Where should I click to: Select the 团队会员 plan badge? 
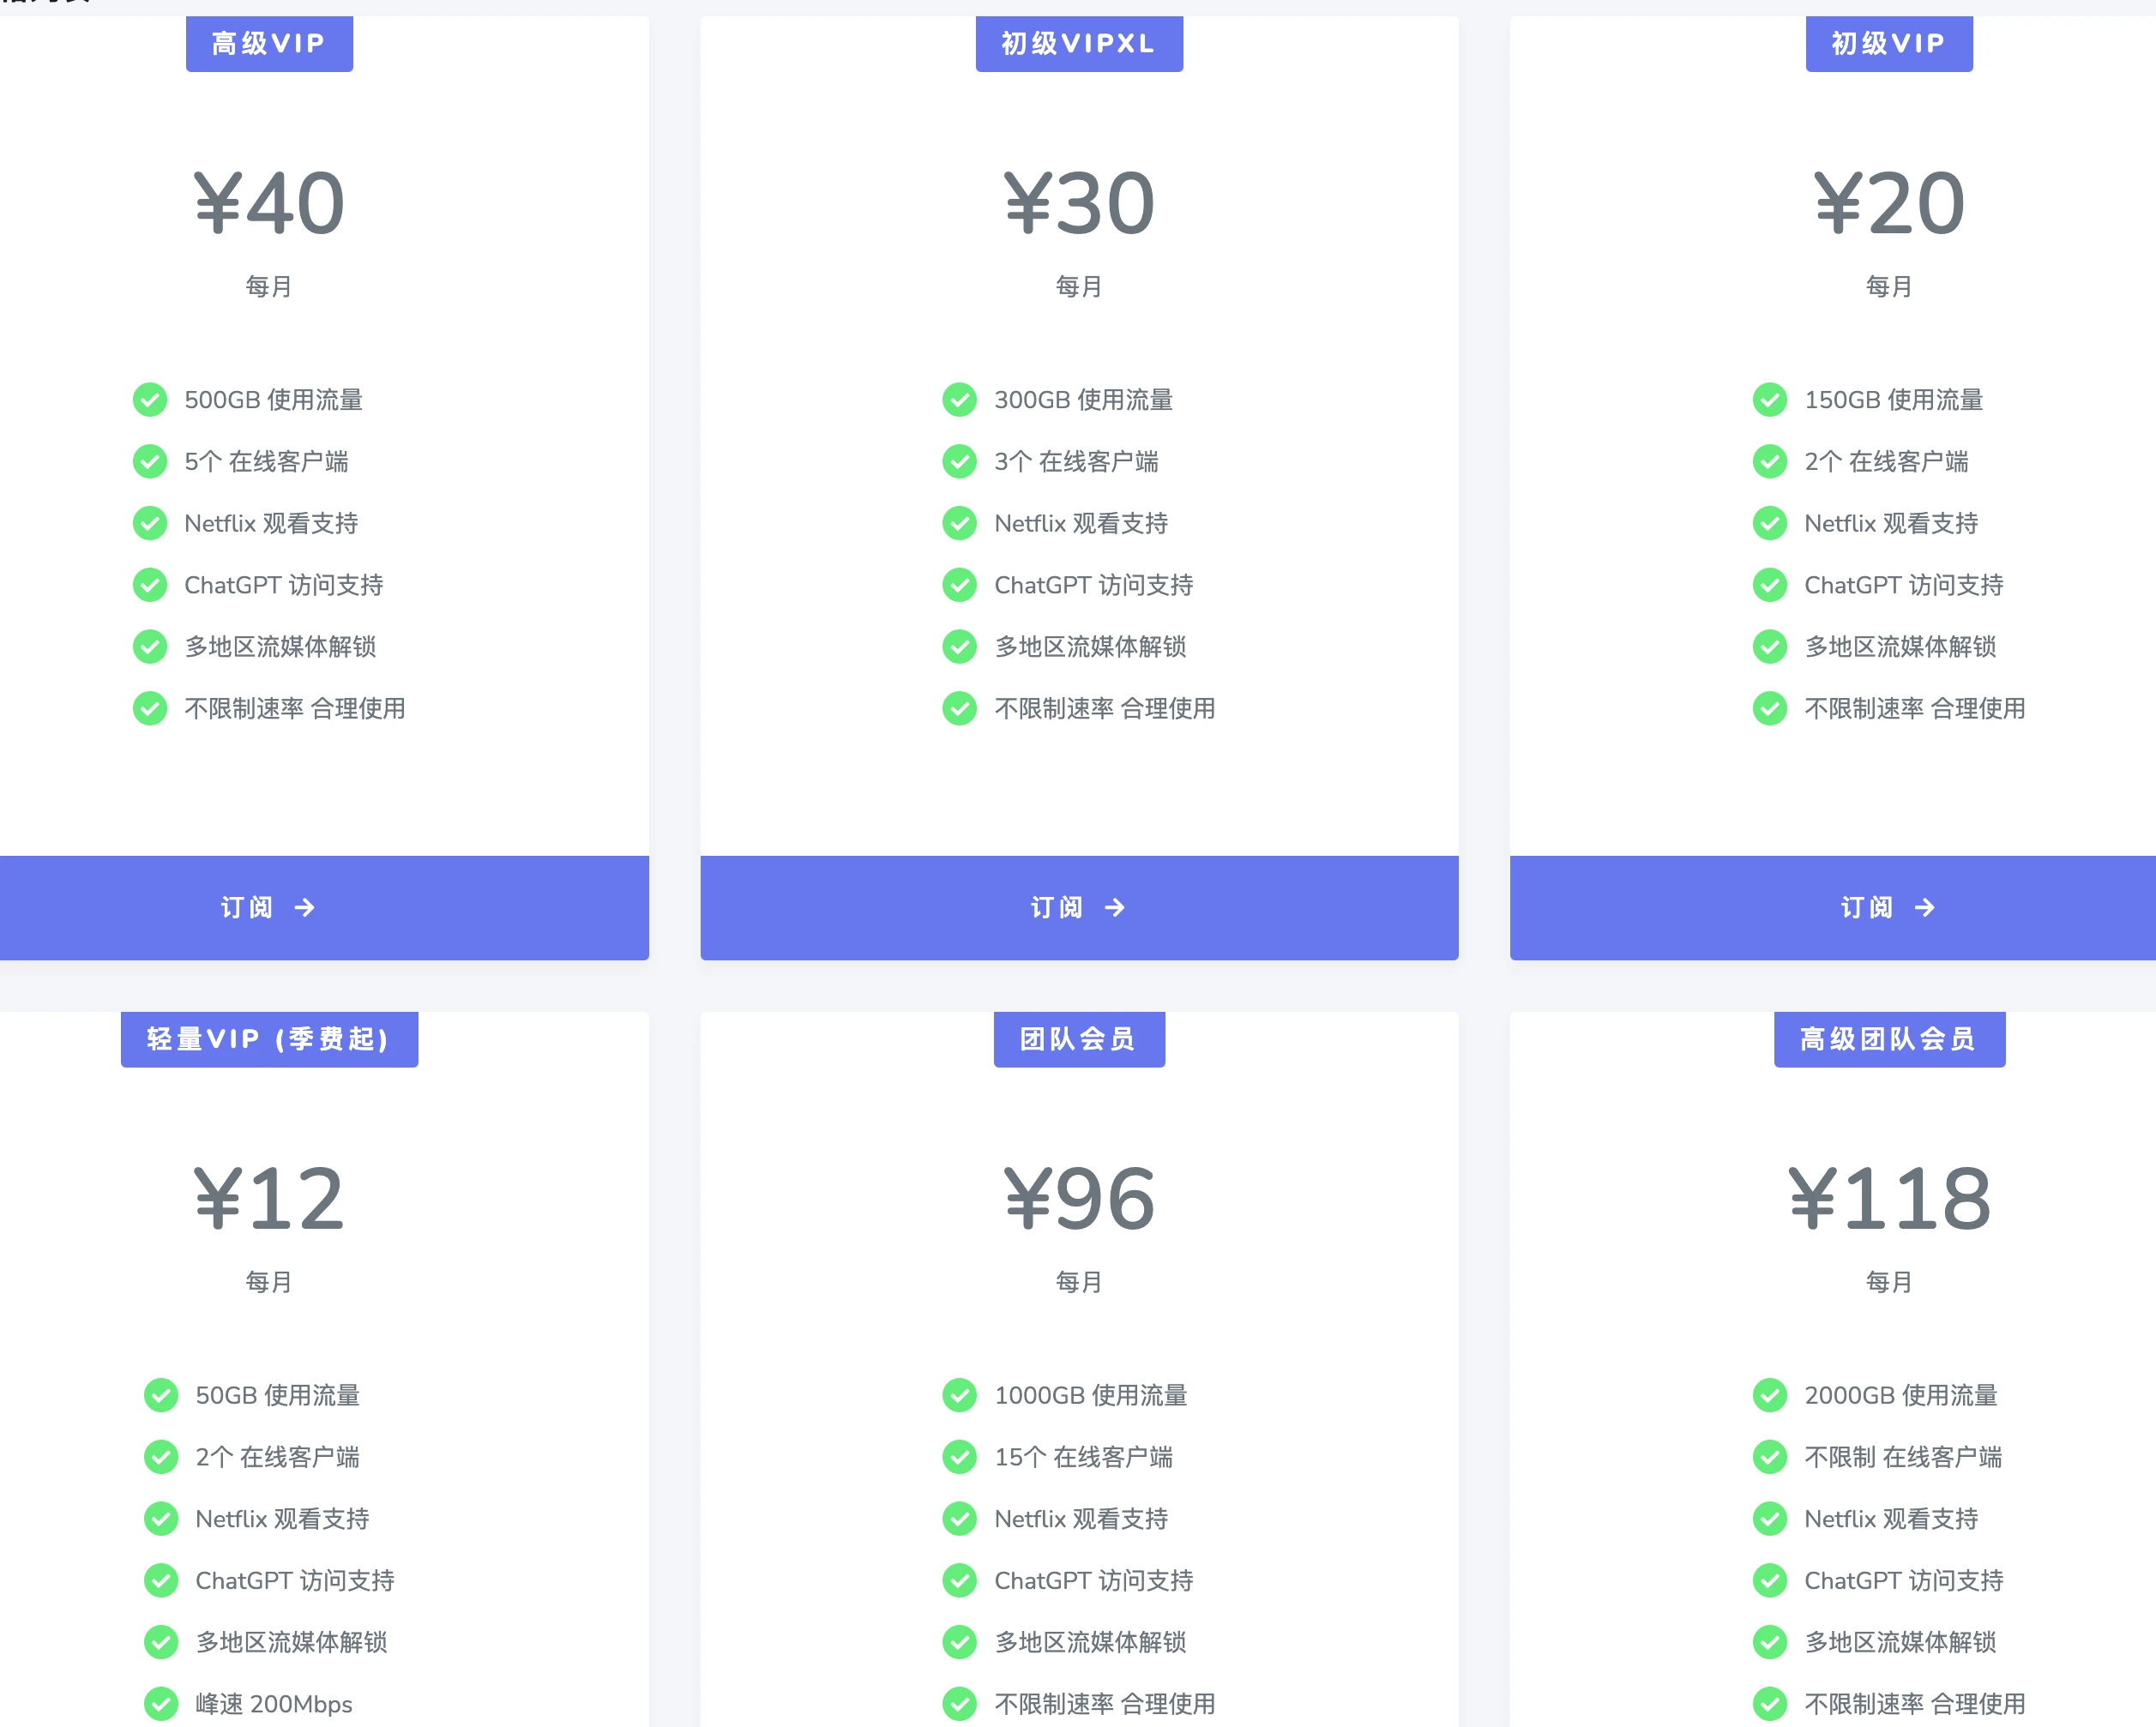[x=1079, y=1039]
